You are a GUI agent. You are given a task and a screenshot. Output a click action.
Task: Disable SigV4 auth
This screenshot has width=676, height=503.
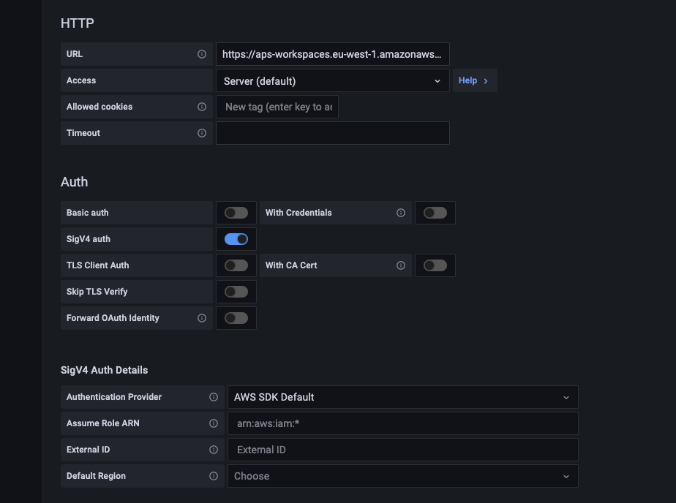236,238
